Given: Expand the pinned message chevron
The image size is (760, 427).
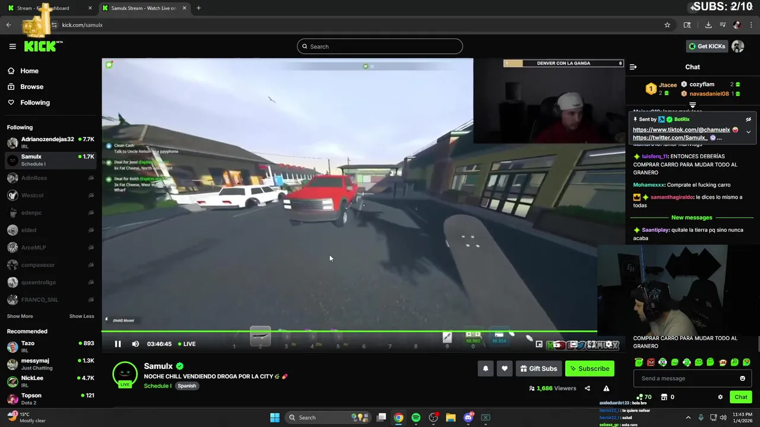Looking at the screenshot, I should pyautogui.click(x=748, y=132).
